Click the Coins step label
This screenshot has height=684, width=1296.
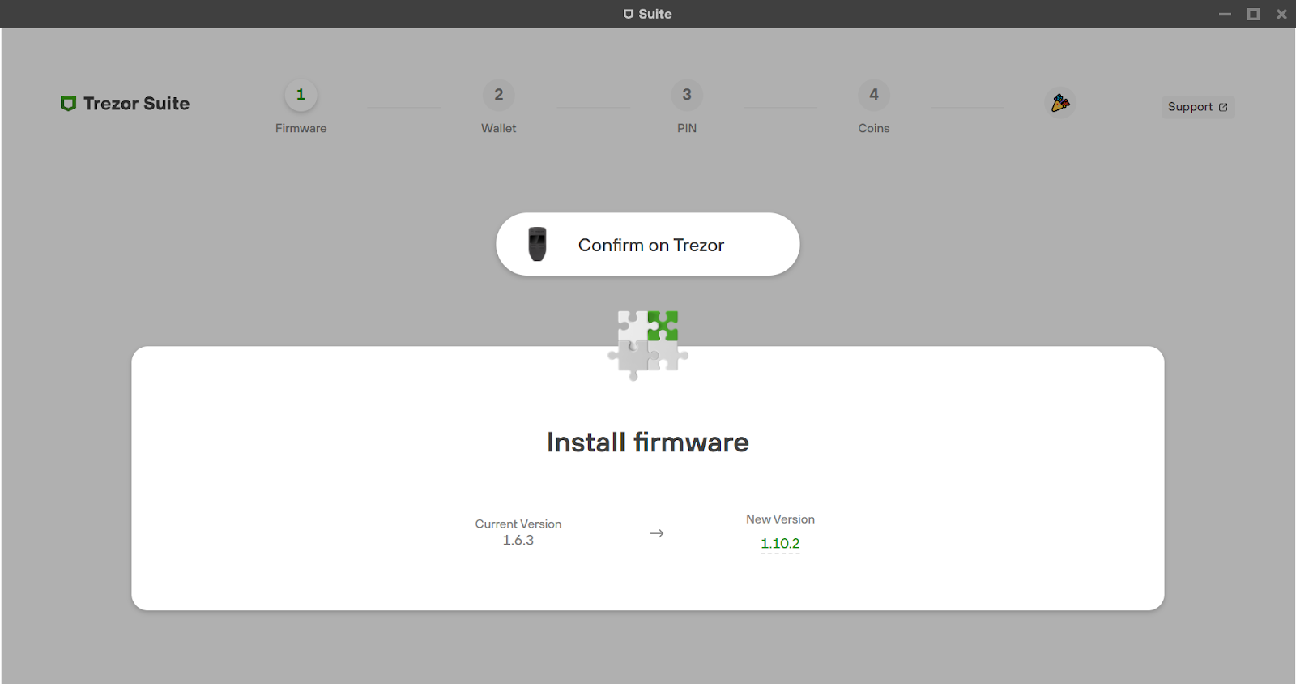click(874, 128)
